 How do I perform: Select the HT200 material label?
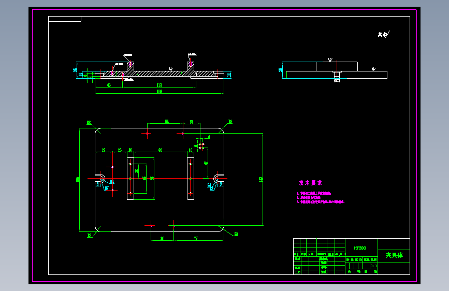360,248
